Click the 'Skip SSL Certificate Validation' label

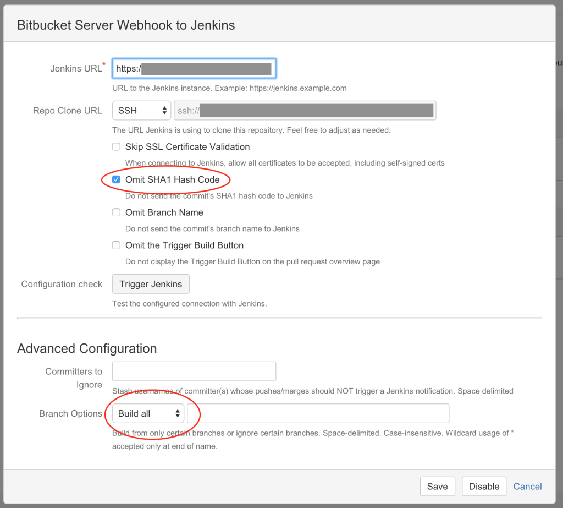[x=187, y=147]
